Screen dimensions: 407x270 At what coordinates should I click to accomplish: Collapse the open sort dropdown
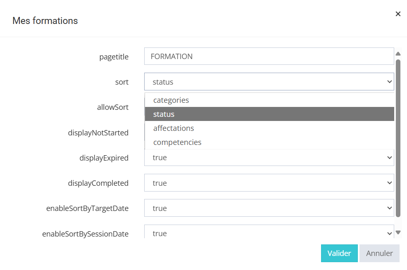tap(269, 82)
